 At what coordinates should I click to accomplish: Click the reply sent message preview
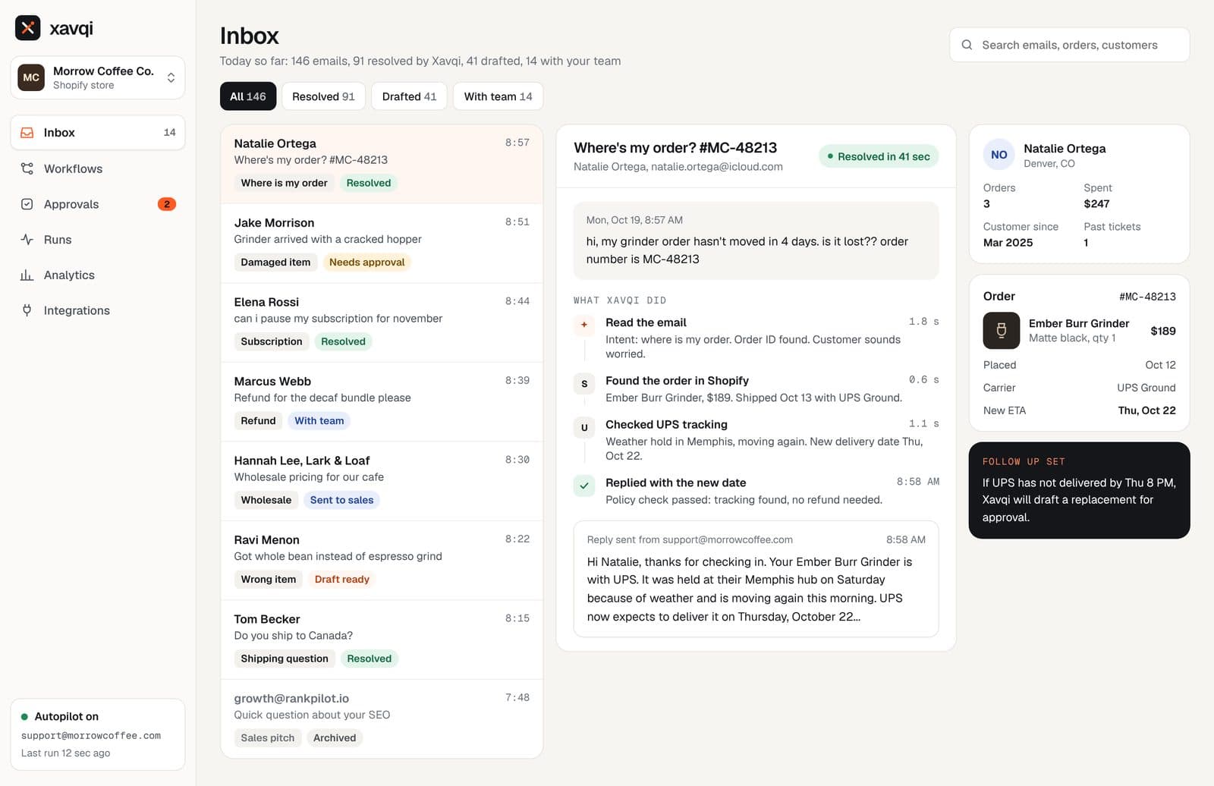coord(756,579)
